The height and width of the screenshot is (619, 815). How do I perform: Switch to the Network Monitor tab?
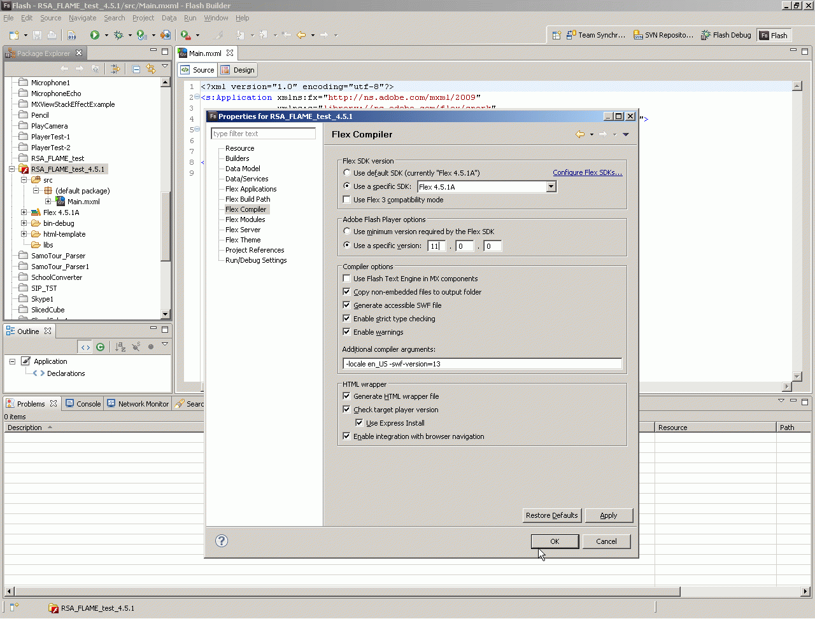(x=138, y=404)
